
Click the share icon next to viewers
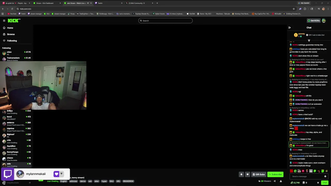275,181
